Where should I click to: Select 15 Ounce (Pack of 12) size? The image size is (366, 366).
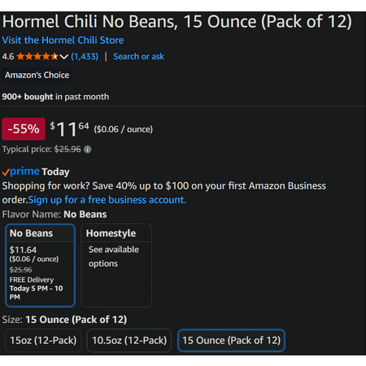[231, 340]
